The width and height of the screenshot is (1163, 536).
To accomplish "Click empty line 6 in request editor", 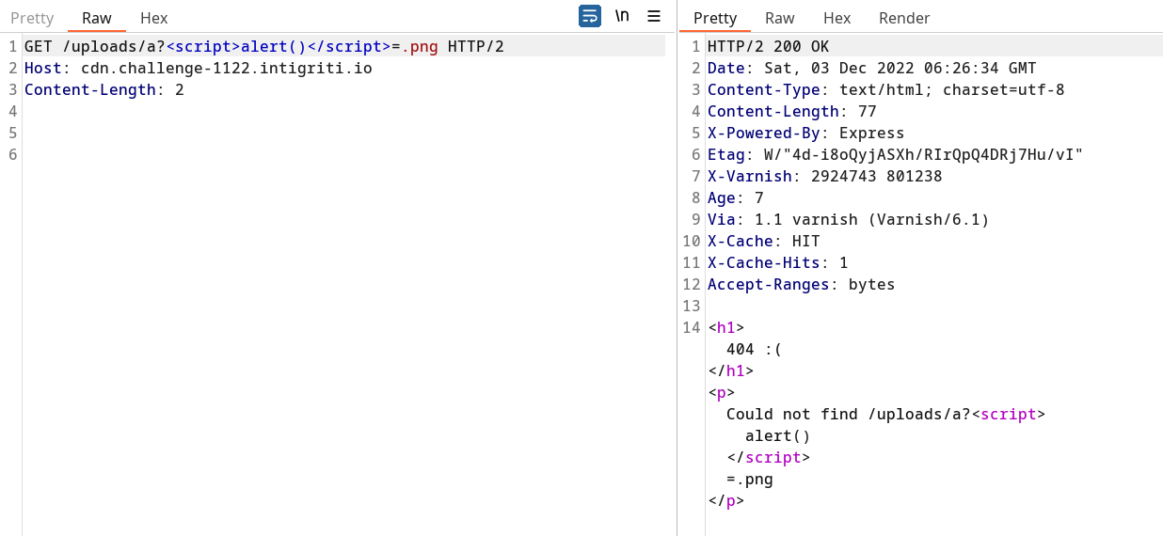I will pyautogui.click(x=344, y=154).
